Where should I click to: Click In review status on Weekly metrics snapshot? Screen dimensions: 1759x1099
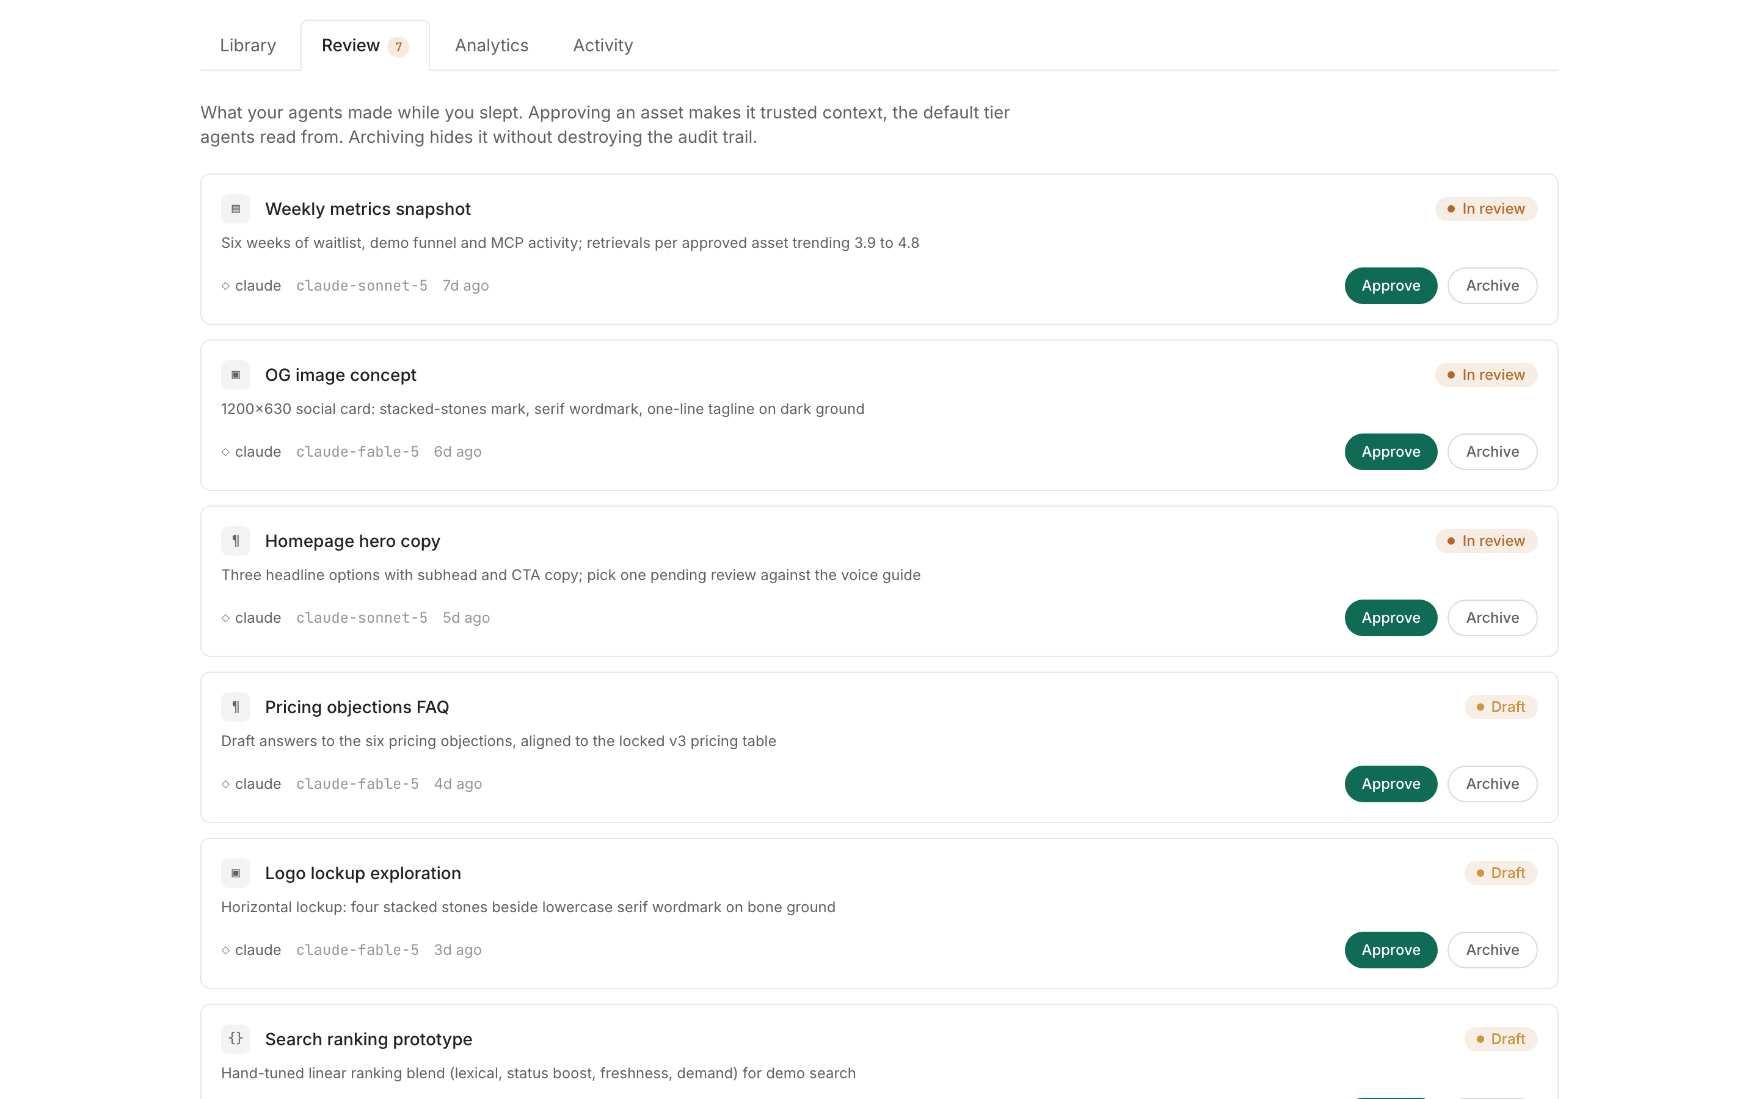(1486, 209)
